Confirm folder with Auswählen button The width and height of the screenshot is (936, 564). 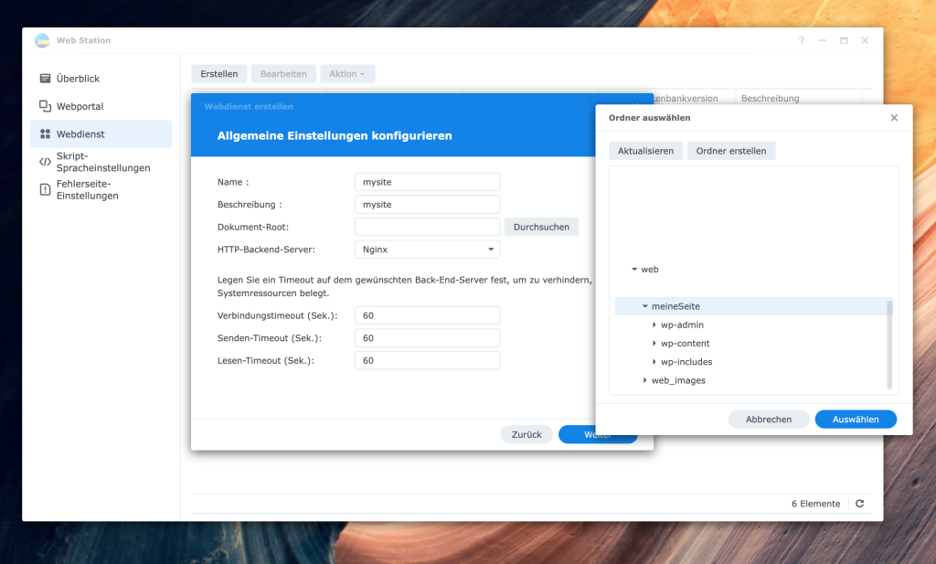click(x=856, y=420)
